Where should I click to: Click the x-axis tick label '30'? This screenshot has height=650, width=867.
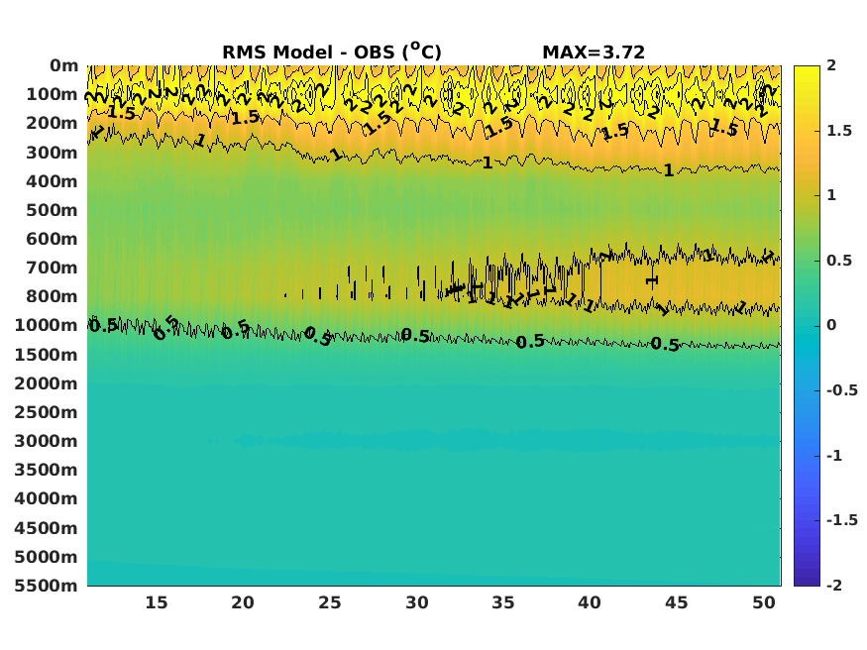[x=417, y=602]
